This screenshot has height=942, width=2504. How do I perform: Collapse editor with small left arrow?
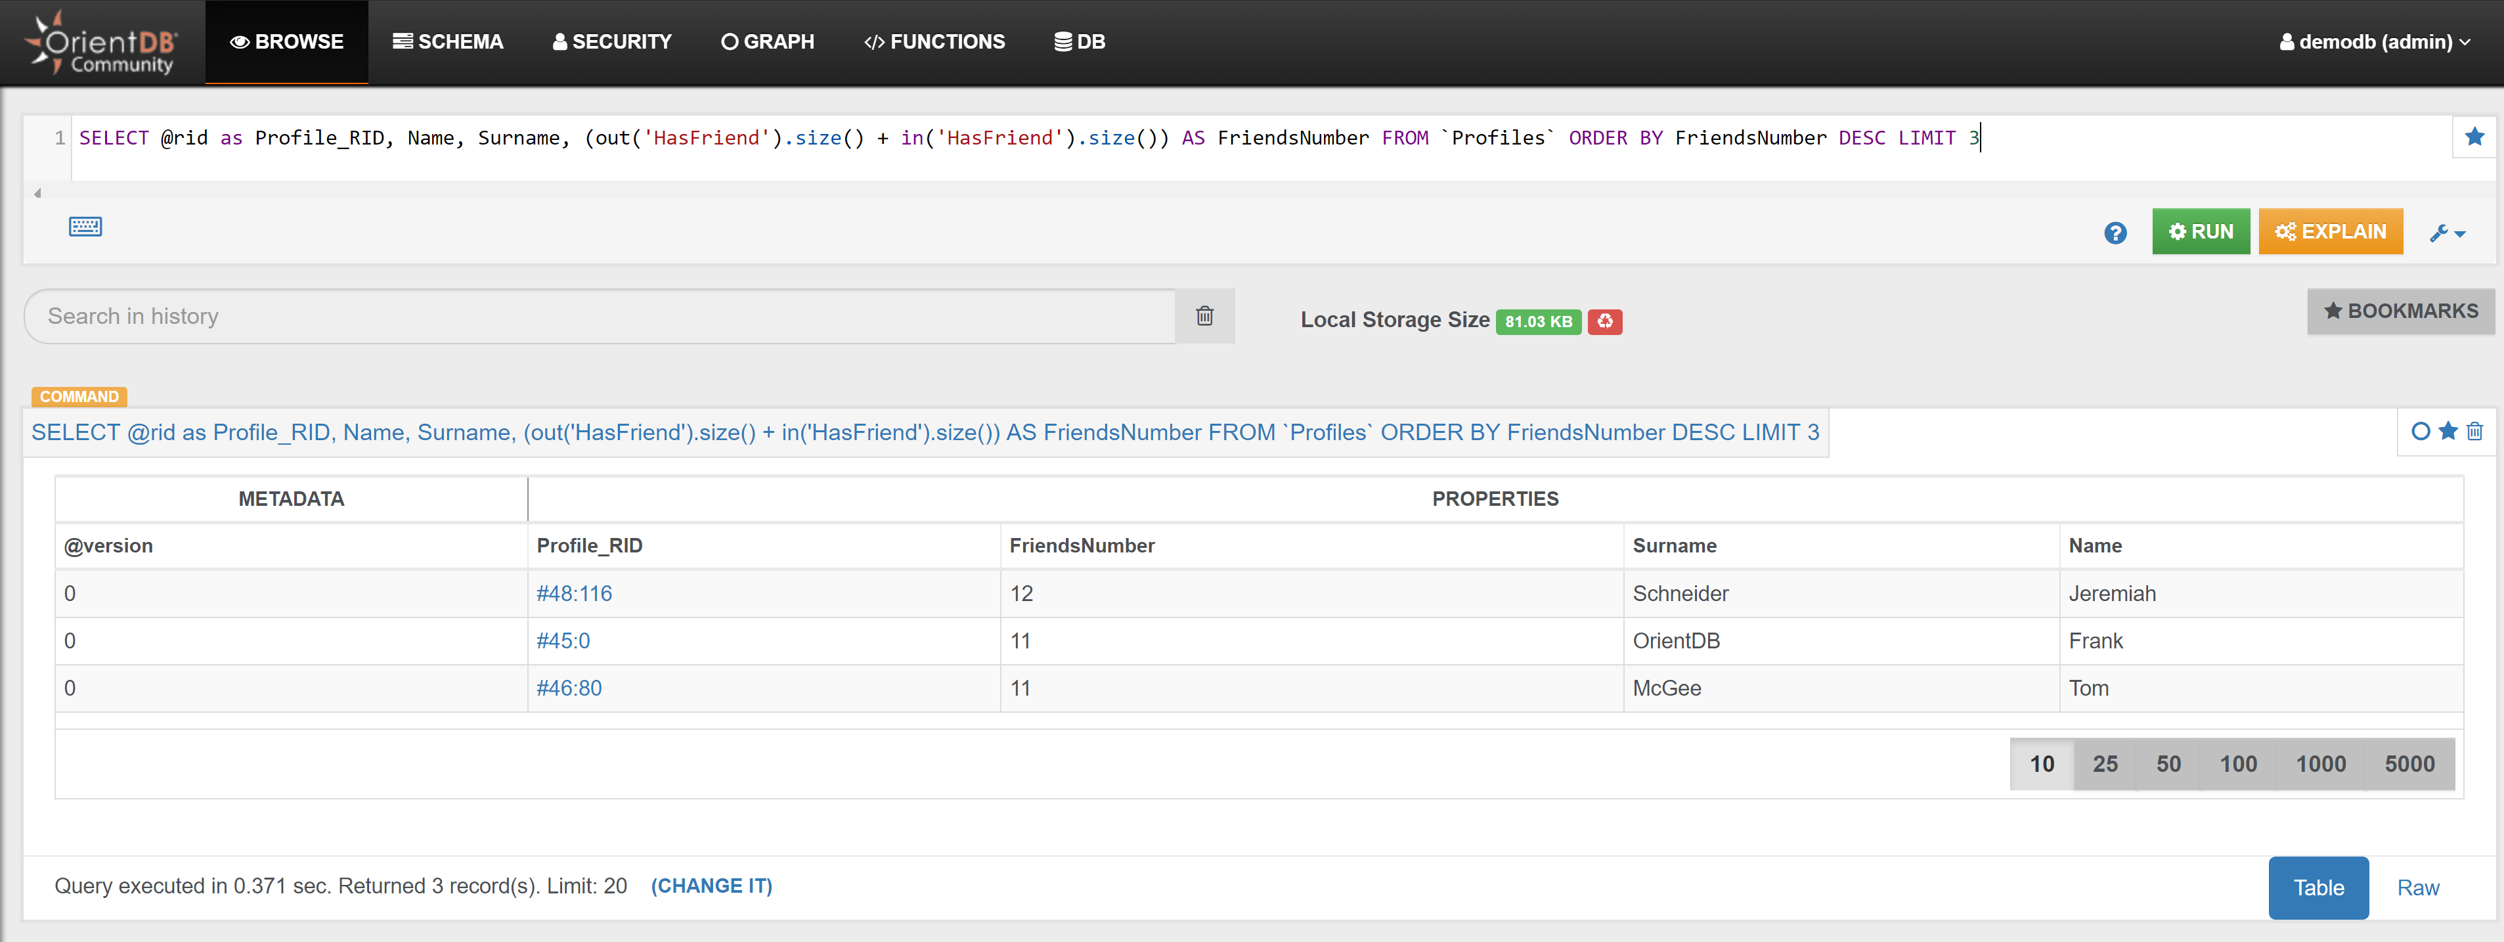[x=37, y=193]
